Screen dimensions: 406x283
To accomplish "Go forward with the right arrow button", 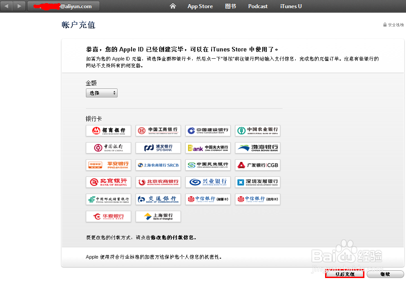I will pos(19,6).
